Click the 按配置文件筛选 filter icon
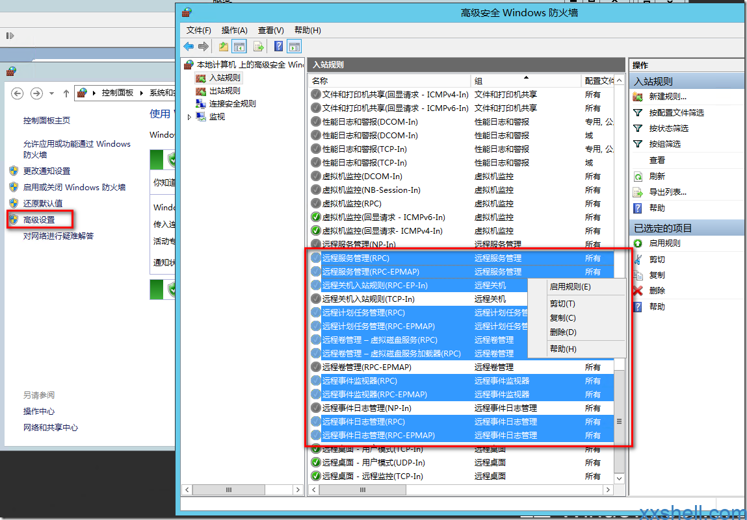Image resolution: width=747 pixels, height=520 pixels. pos(638,113)
